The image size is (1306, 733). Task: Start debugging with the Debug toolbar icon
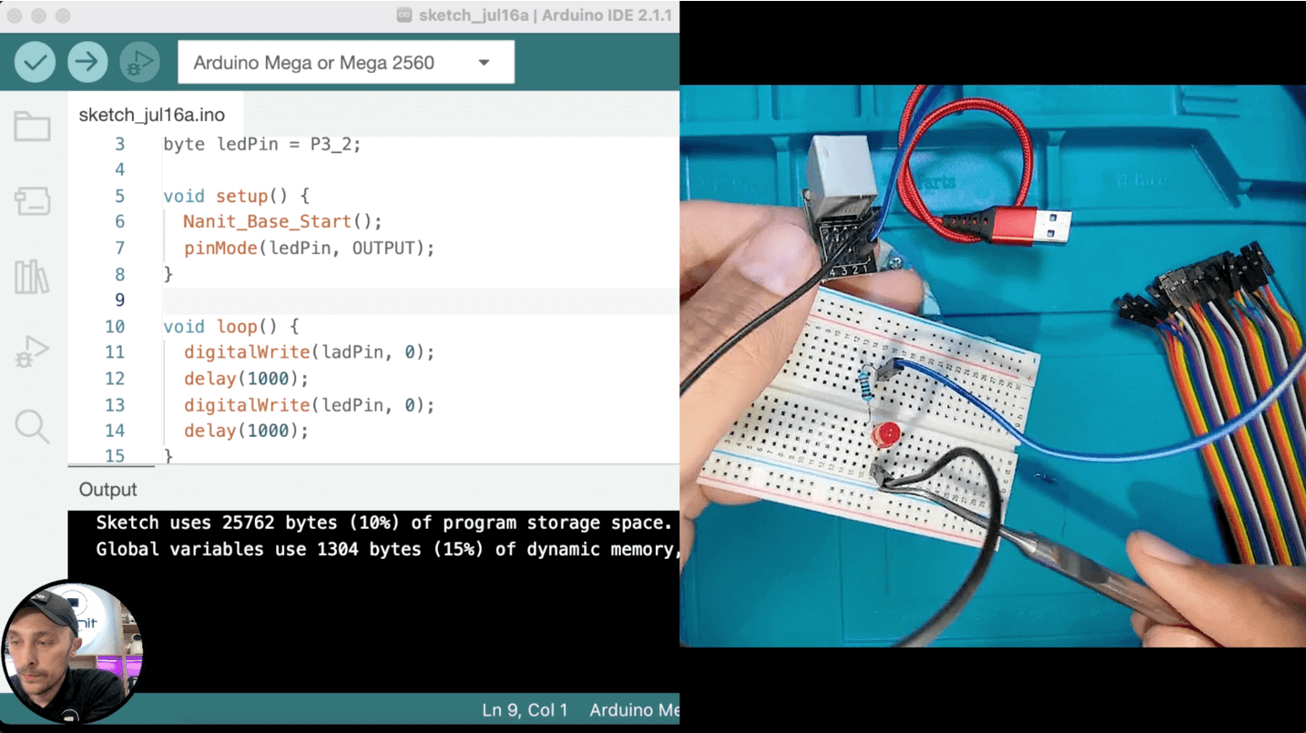click(139, 62)
